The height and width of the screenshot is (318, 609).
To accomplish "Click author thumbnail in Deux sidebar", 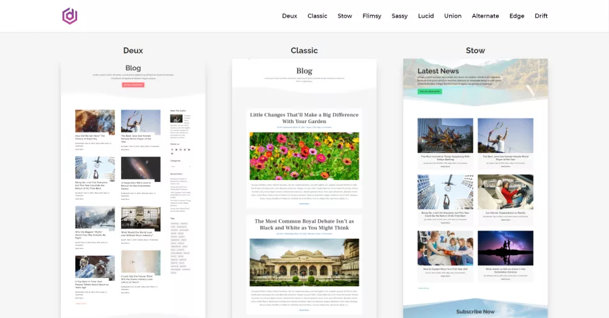I will click(177, 119).
